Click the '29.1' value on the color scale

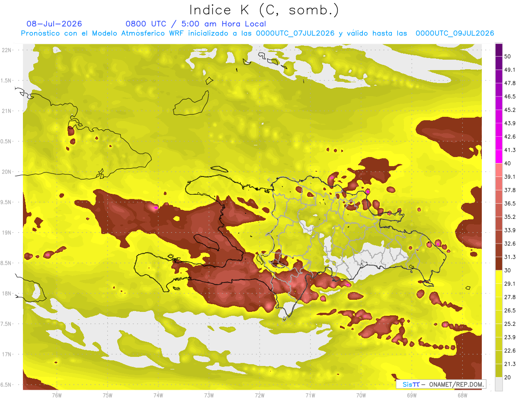coord(510,284)
